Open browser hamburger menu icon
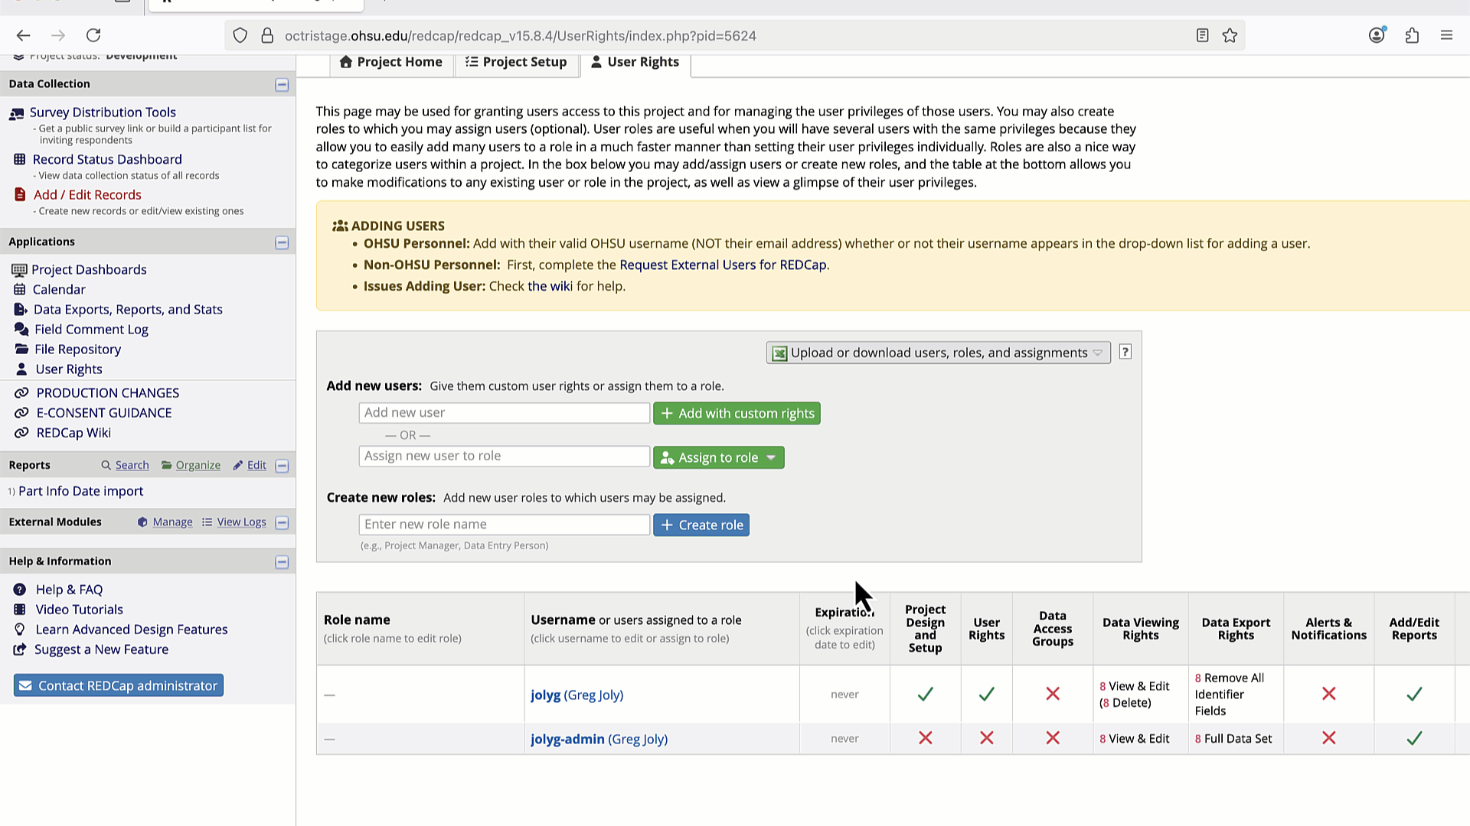Viewport: 1470px width, 826px height. (1446, 35)
